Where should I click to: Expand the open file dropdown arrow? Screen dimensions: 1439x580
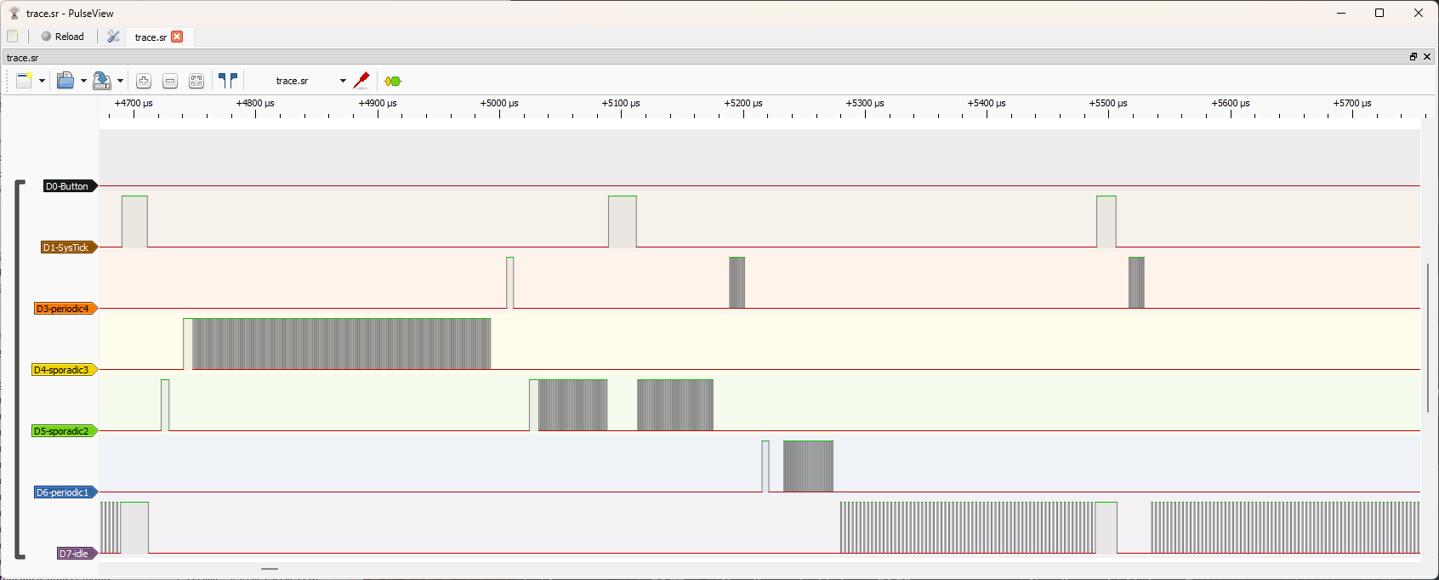coord(83,81)
